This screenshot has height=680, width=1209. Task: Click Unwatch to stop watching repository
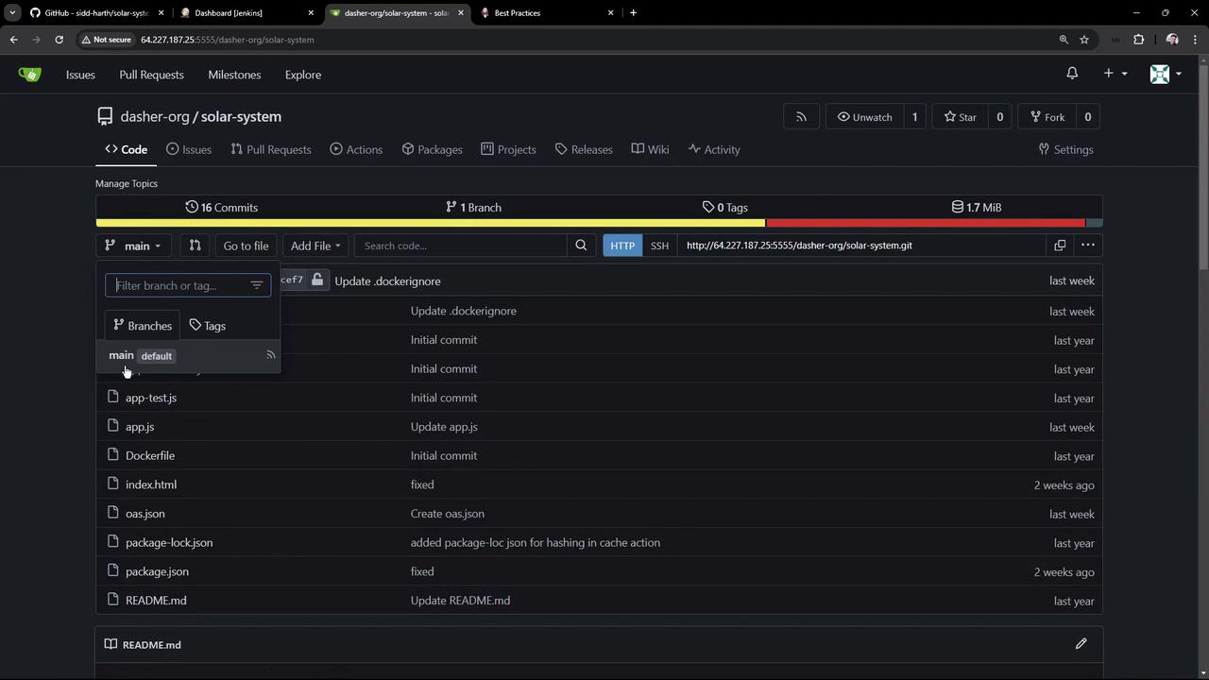tap(864, 117)
